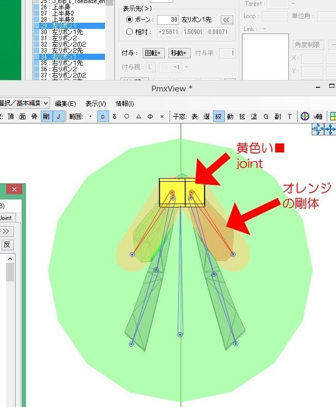Click the >> button in left window
The image size is (336, 407).
tap(6, 231)
